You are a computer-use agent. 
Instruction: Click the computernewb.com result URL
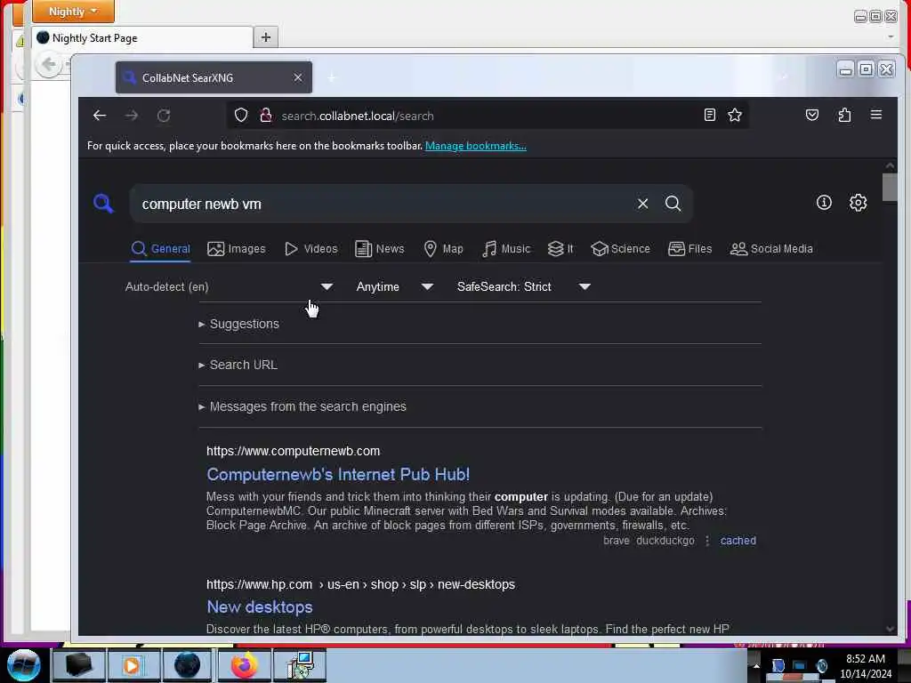tap(293, 451)
